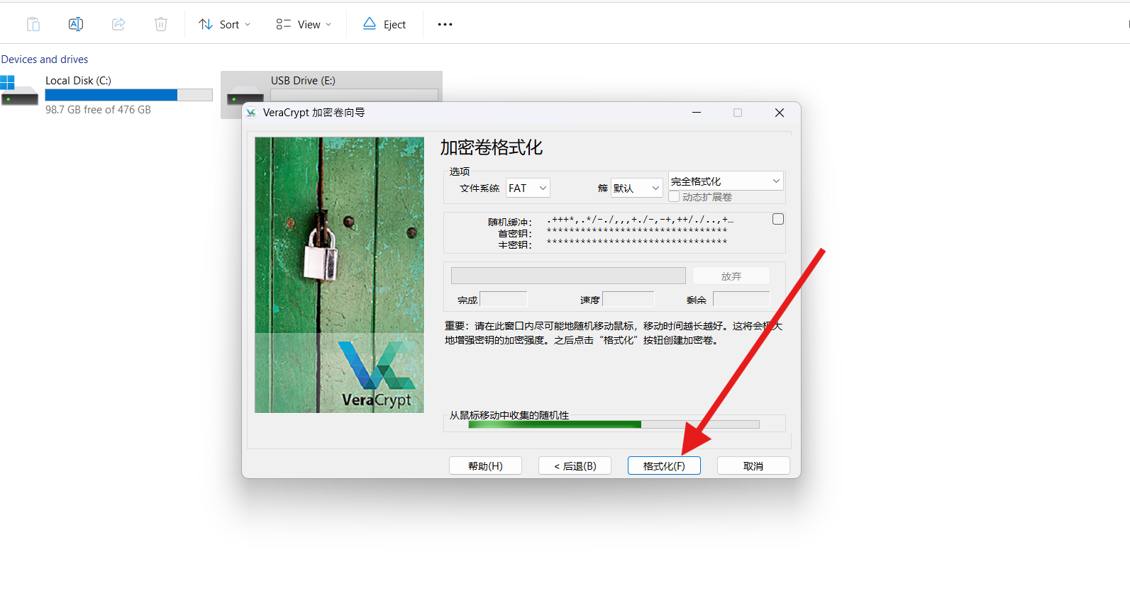Click the VeraCrypt padlock image
The image size is (1130, 615).
click(x=339, y=275)
